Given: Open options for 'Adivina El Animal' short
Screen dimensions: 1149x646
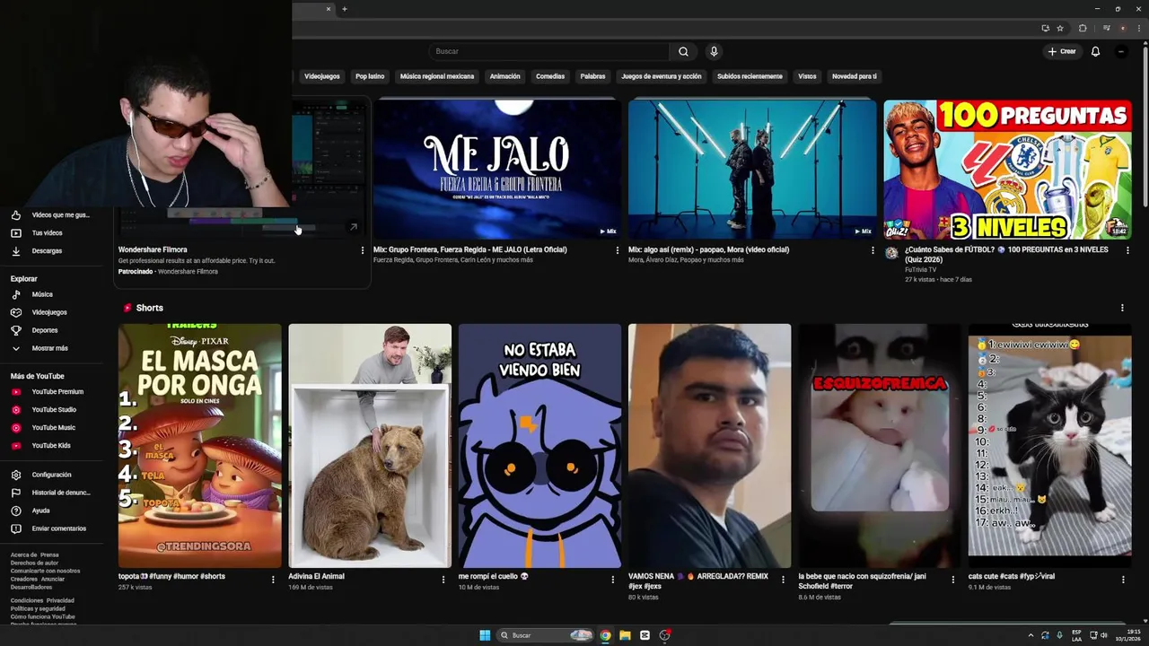Looking at the screenshot, I should point(443,580).
